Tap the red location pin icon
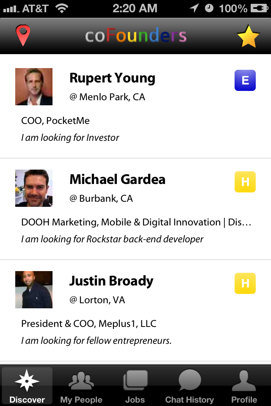 point(23,36)
